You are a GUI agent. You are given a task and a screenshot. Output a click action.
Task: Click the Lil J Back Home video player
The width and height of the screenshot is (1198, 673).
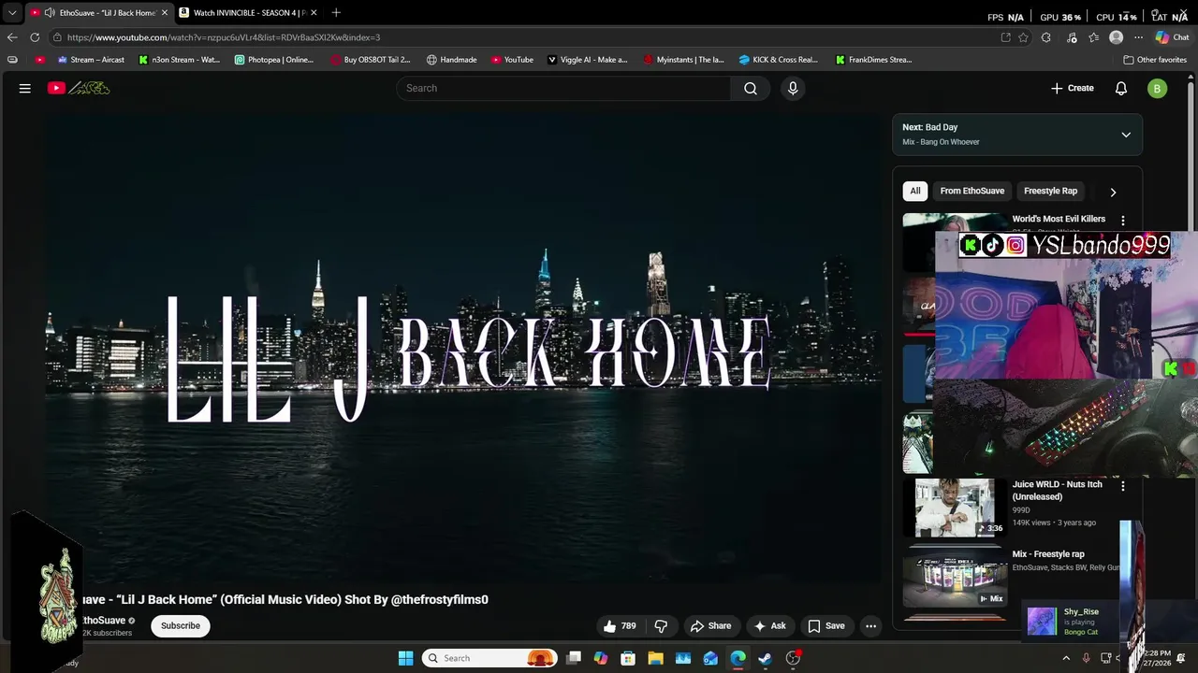(463, 349)
